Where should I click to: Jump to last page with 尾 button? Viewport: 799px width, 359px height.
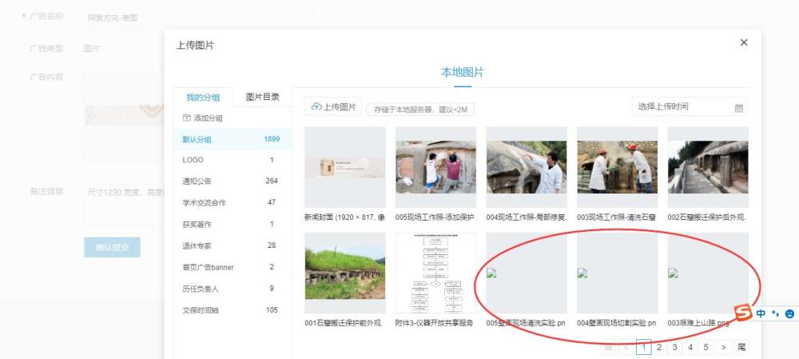tap(741, 347)
